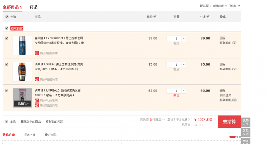Open the Schwarzkopf shampoo product title link
This screenshot has height=144, width=267.
tap(59, 40)
